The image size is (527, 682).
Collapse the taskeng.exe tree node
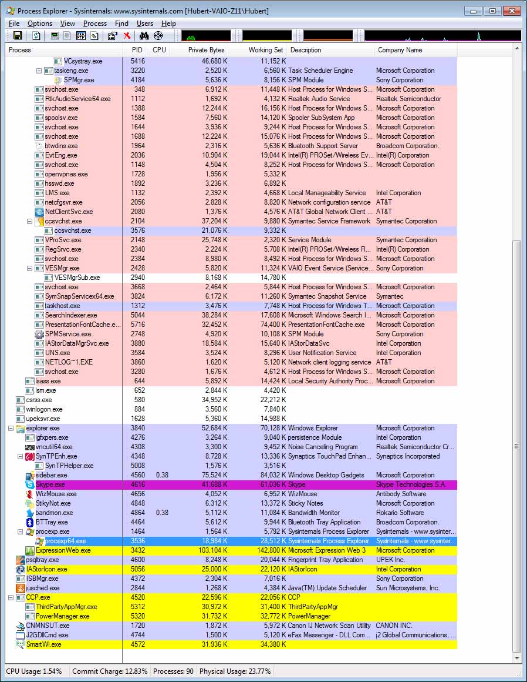(39, 71)
